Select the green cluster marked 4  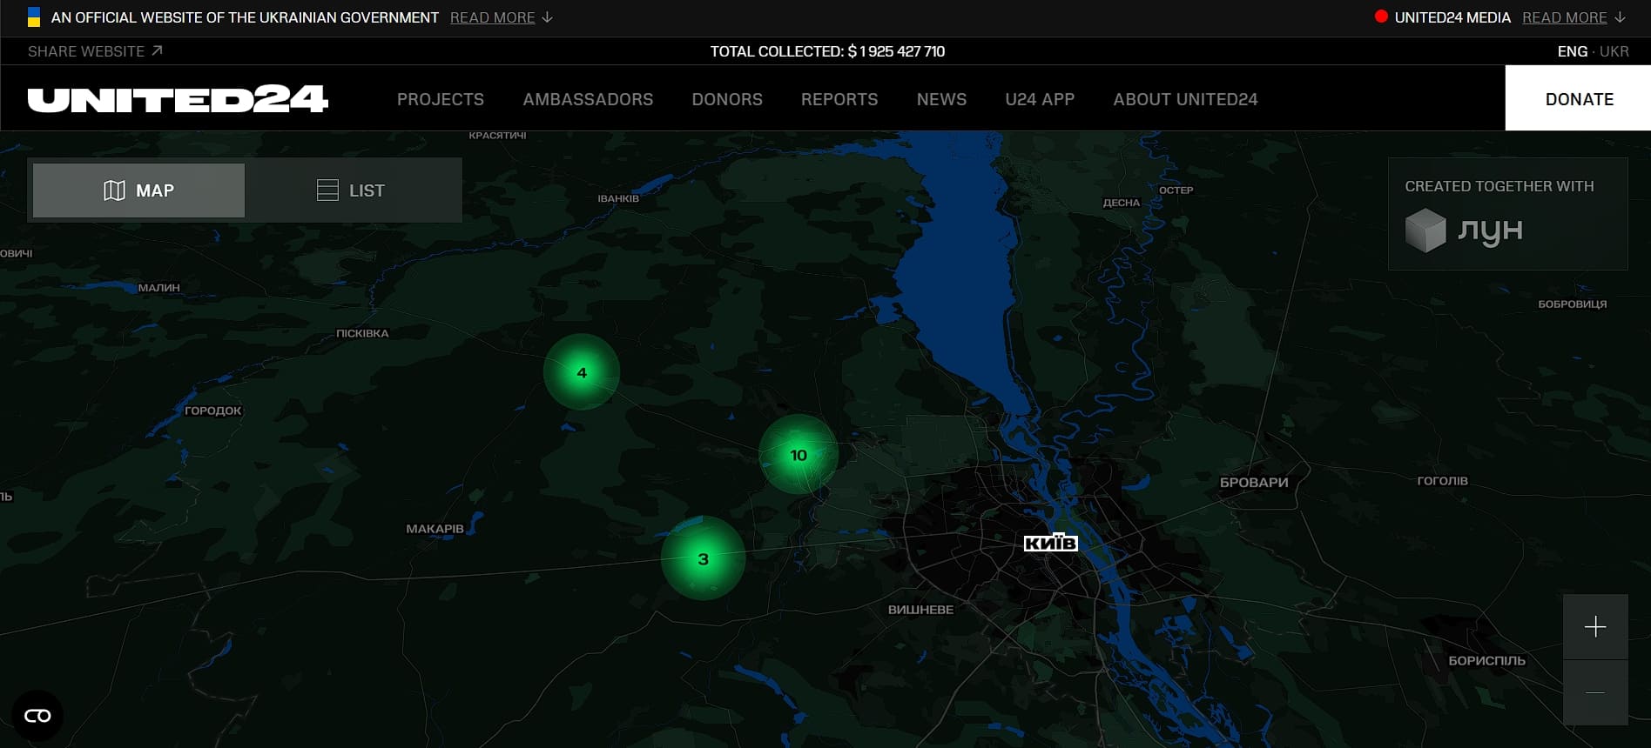(x=582, y=372)
